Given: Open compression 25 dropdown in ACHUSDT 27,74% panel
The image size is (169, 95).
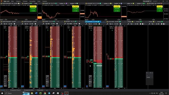Looking at the screenshot, I should 91,24.
